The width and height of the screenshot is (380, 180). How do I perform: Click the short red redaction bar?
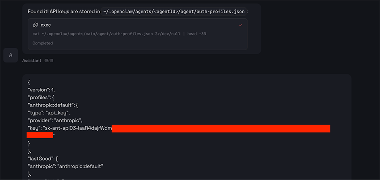(x=40, y=135)
